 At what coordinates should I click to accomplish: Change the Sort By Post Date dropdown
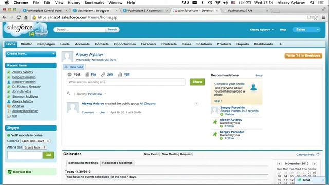pyautogui.click(x=97, y=94)
